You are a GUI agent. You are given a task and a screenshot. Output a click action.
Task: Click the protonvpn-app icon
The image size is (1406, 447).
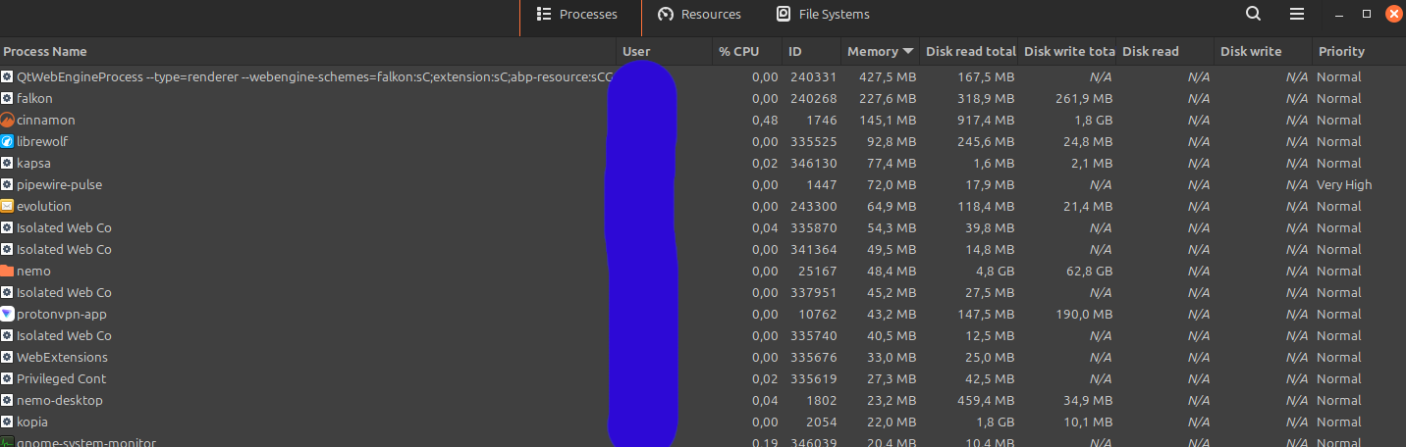click(x=7, y=314)
